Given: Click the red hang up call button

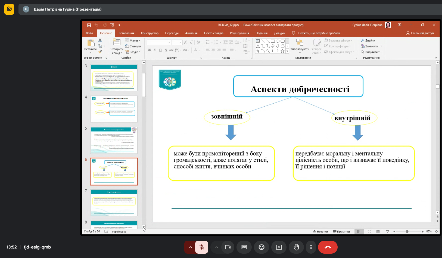Looking at the screenshot, I should click(328, 247).
